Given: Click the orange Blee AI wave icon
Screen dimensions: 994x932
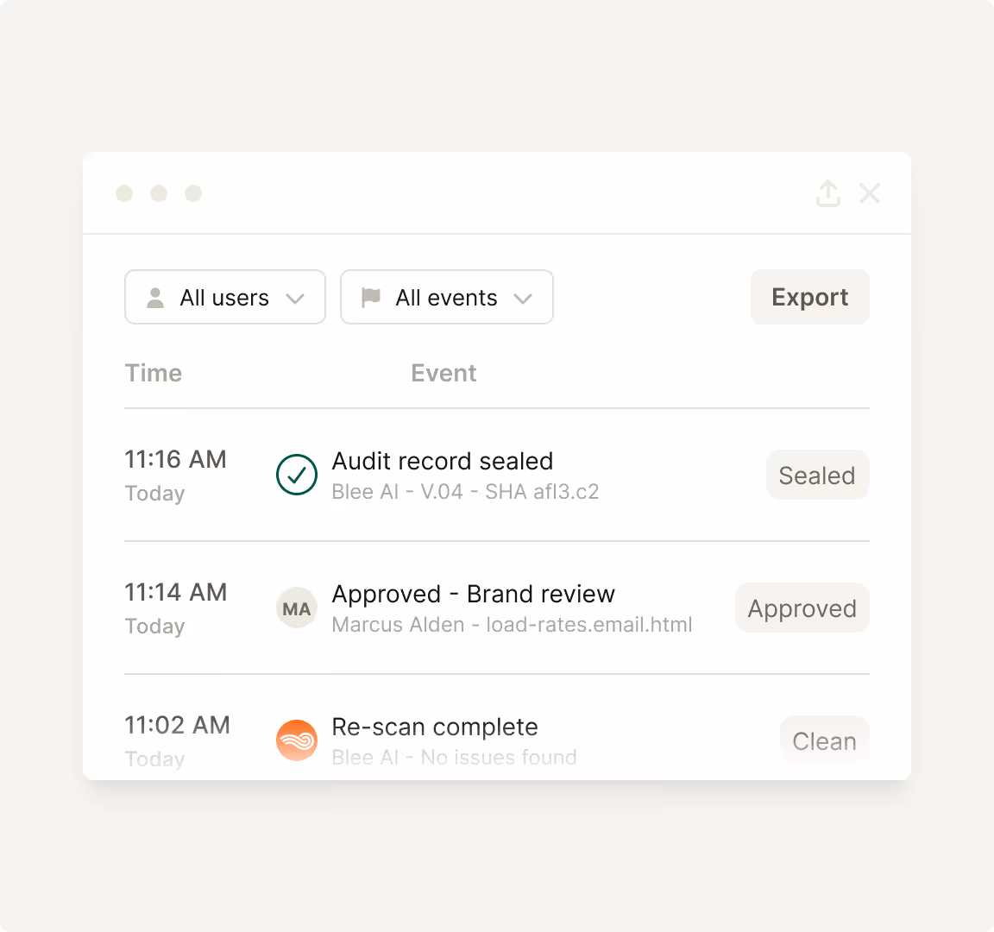Looking at the screenshot, I should 297,740.
